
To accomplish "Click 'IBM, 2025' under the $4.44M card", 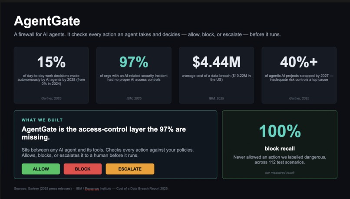I will tap(217, 98).
